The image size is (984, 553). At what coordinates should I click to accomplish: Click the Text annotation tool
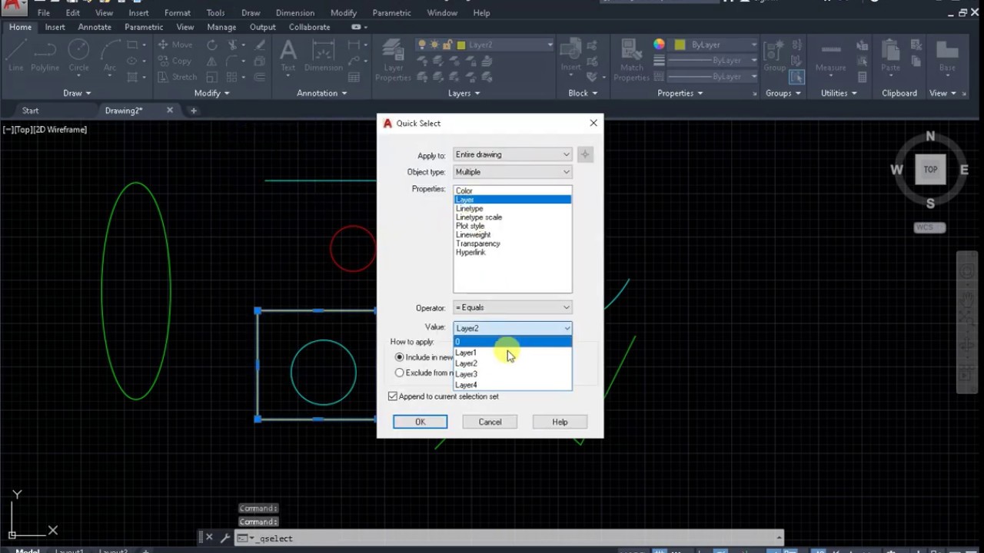pos(288,56)
